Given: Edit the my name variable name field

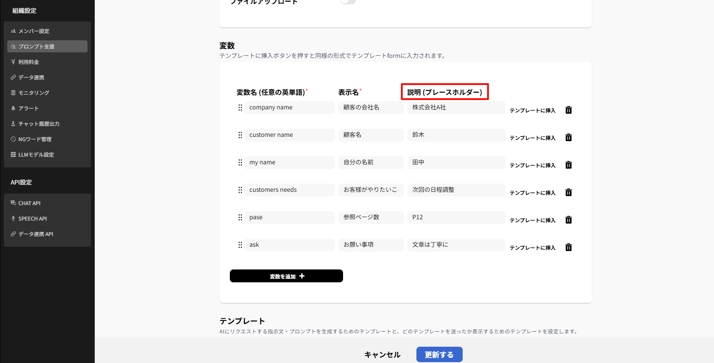Looking at the screenshot, I should [x=289, y=163].
